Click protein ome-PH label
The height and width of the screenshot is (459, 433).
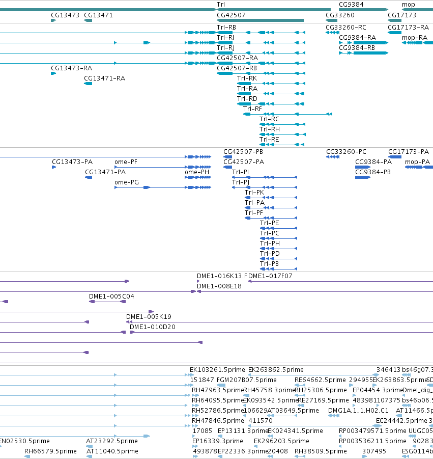(197, 172)
